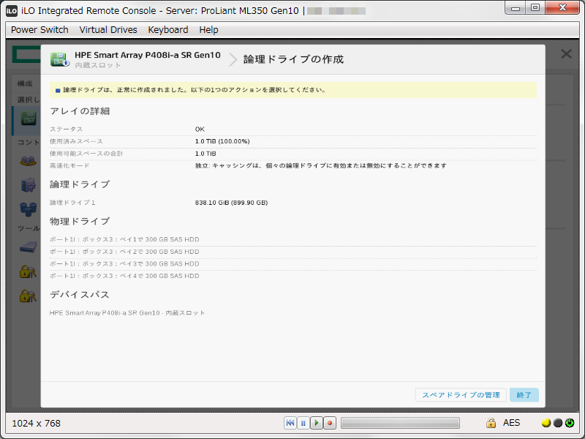Click the 終了 button to finish

click(524, 394)
